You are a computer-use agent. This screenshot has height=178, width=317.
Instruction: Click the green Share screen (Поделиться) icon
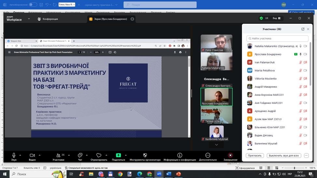click(118, 155)
